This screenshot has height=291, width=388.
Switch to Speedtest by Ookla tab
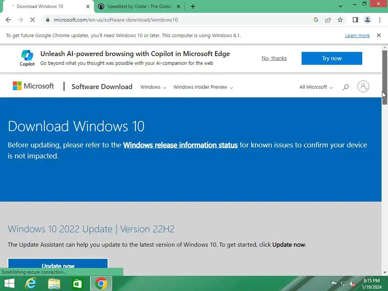139,6
